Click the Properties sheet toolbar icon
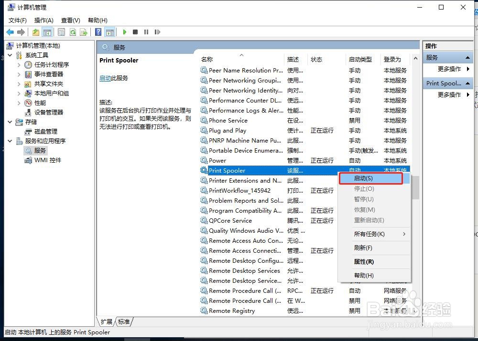The height and width of the screenshot is (341, 478). click(x=61, y=32)
